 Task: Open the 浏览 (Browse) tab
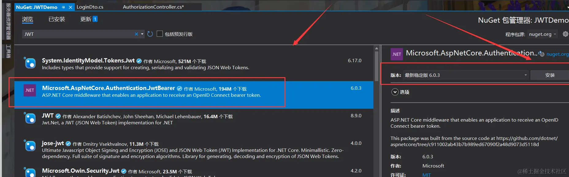[27, 19]
